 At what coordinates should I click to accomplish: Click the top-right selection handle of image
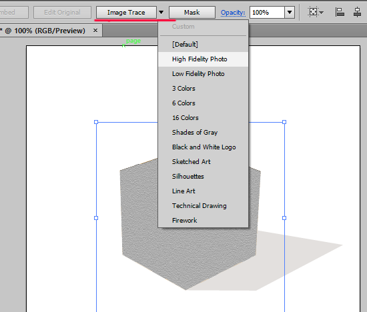click(284, 122)
